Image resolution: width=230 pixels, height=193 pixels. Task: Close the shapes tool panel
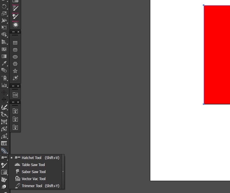click(18, 32)
